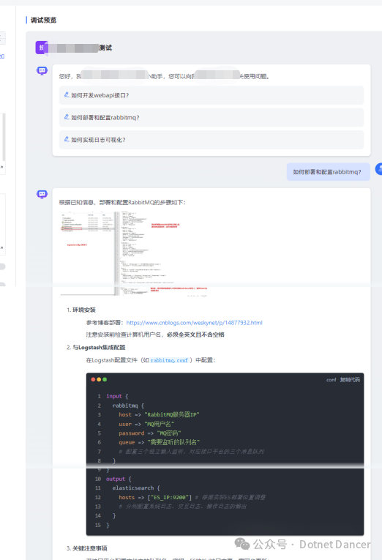Viewport: 382px width, 560px height.
Task: Copy the code using the 复制代码 button
Action: click(x=350, y=380)
